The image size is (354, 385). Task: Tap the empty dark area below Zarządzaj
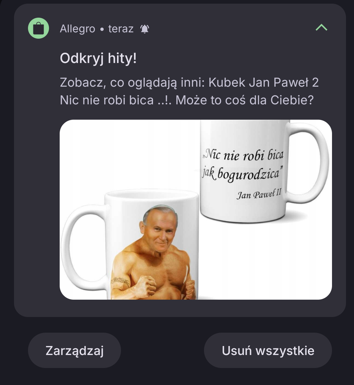[74, 376]
